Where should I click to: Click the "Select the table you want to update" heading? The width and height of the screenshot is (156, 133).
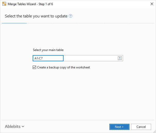tap(36, 16)
